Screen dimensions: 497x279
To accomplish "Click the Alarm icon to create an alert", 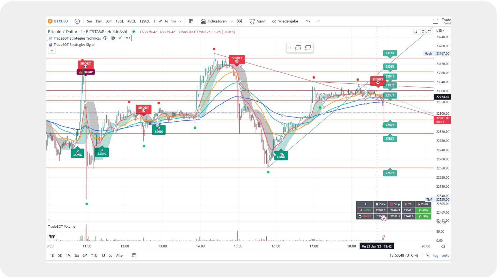I will (252, 21).
